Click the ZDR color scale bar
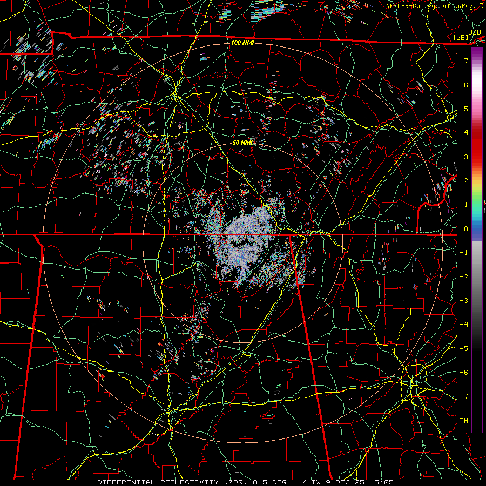This screenshot has height=486, width=486. click(477, 240)
